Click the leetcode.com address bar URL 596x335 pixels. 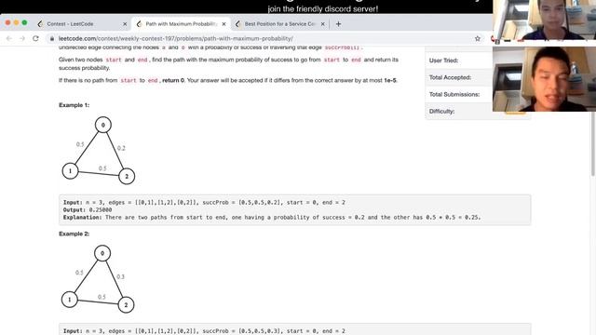[176, 38]
